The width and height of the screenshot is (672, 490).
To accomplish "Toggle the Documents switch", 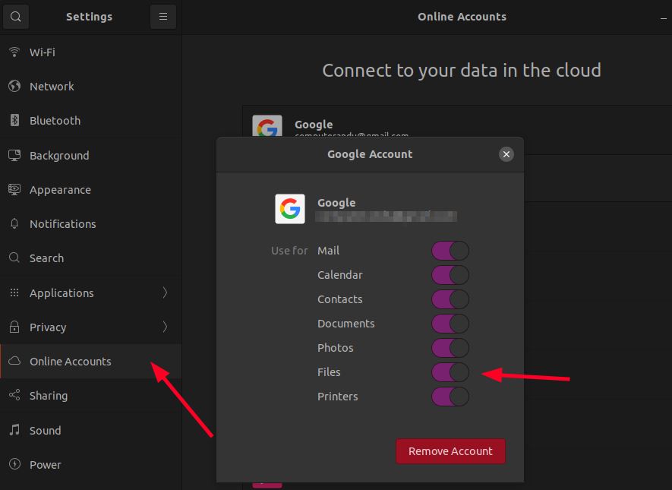I will tap(450, 324).
